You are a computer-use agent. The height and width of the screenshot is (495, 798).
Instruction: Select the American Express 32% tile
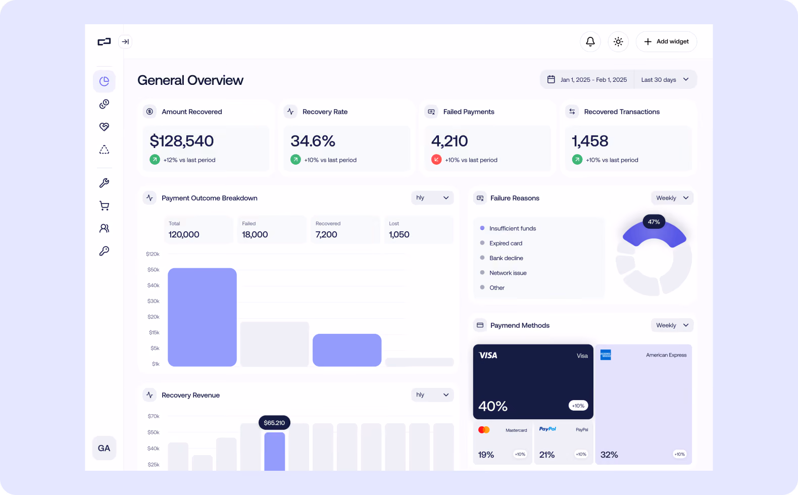pyautogui.click(x=643, y=405)
